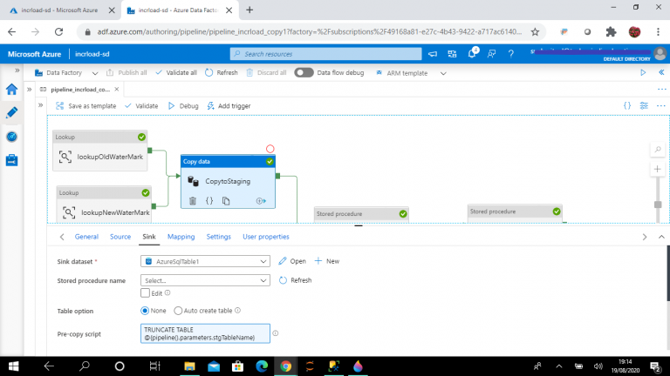Open pipeline properties sliders icon
The width and height of the screenshot is (670, 376).
coord(644,105)
